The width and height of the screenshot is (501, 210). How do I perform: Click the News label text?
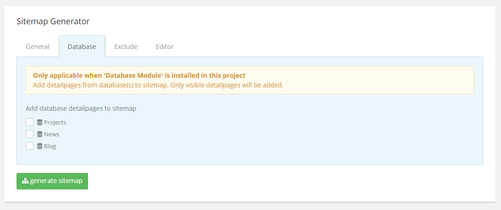tap(51, 134)
